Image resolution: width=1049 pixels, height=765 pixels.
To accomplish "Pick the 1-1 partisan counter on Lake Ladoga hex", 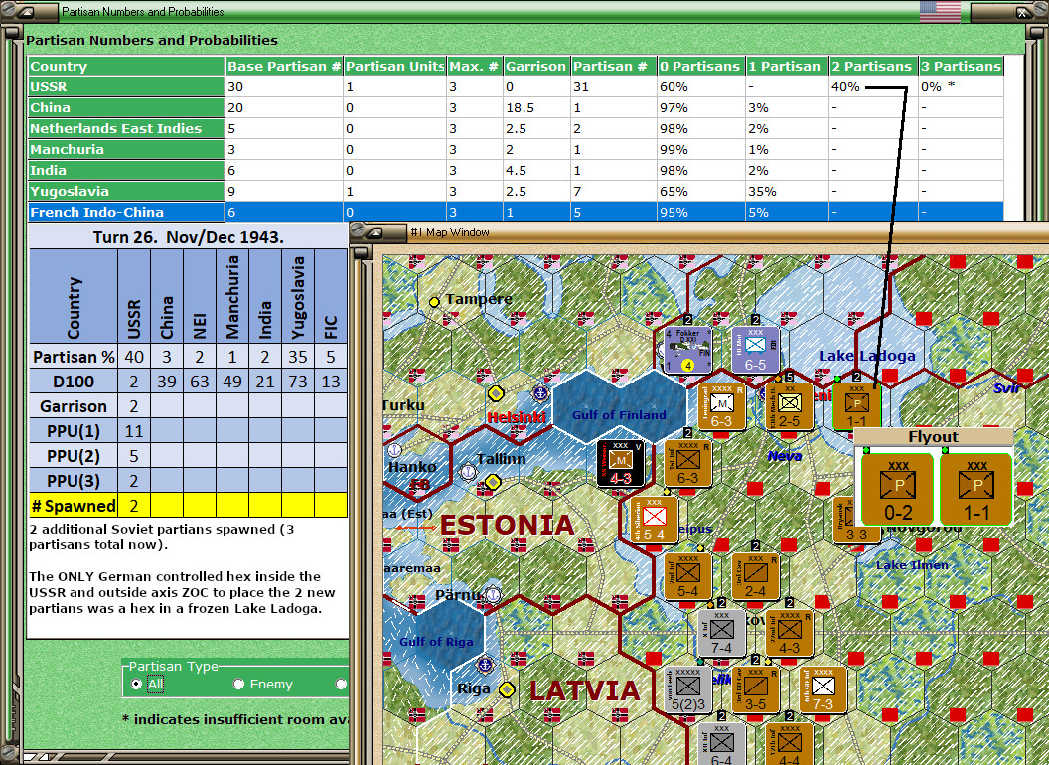I will [857, 407].
